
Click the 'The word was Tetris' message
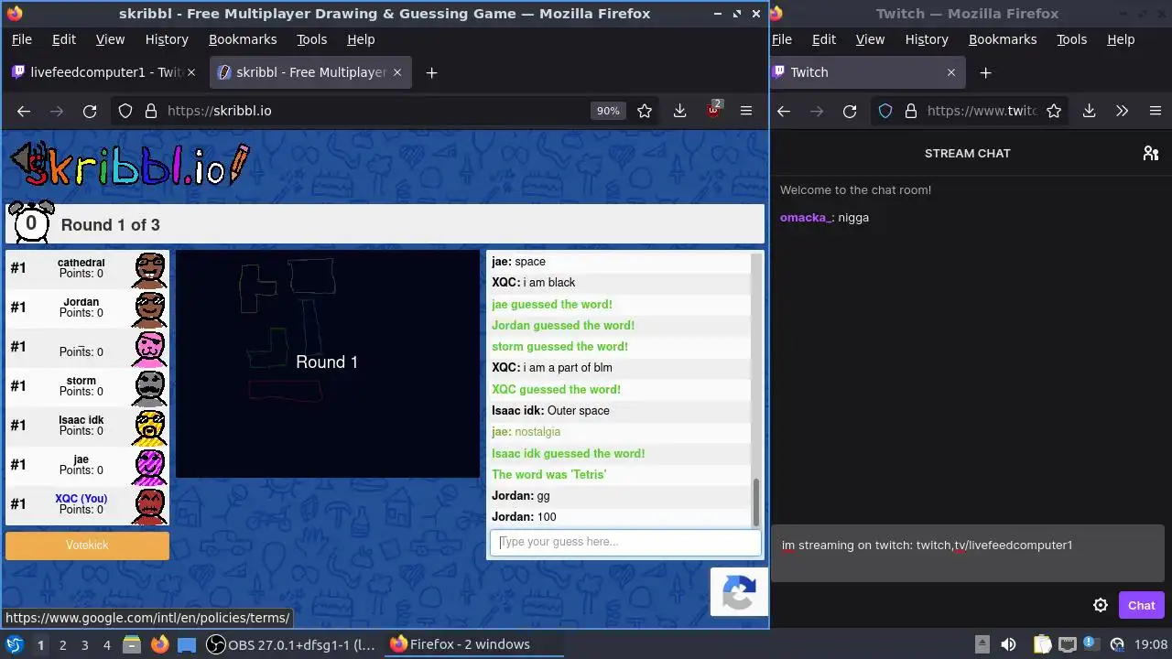[x=548, y=474]
